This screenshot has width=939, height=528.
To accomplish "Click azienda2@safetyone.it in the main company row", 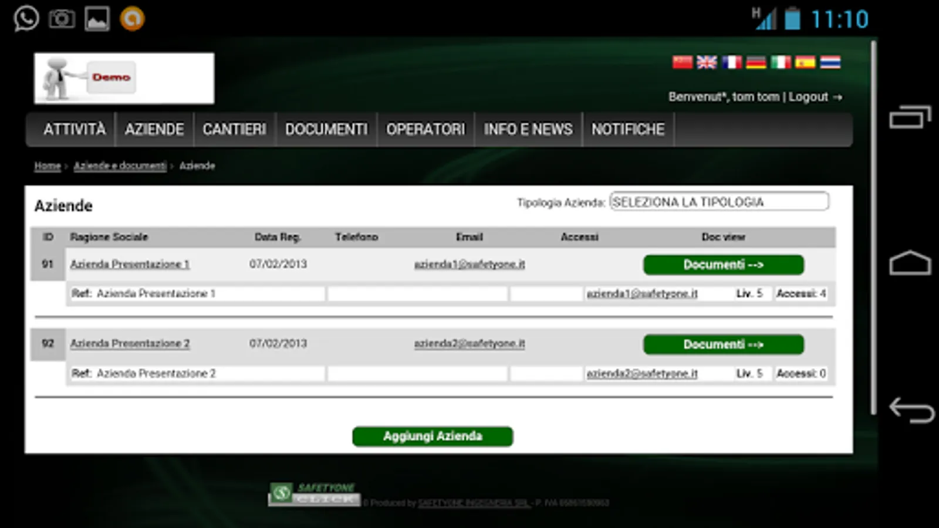I will pos(469,344).
